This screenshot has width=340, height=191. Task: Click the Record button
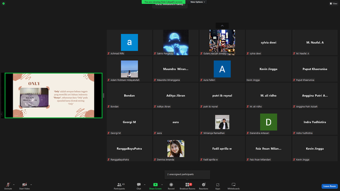pos(171,186)
